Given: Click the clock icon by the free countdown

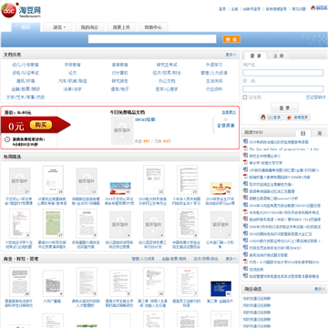Looking at the screenshot, I should click(x=7, y=139).
